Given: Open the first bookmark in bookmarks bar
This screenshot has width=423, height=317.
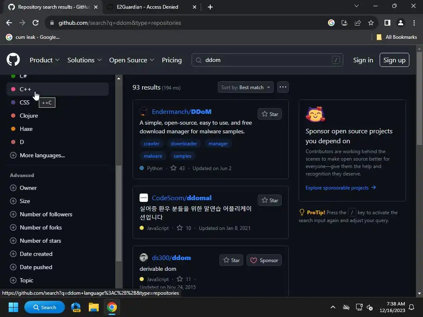Looking at the screenshot, I should [x=33, y=37].
